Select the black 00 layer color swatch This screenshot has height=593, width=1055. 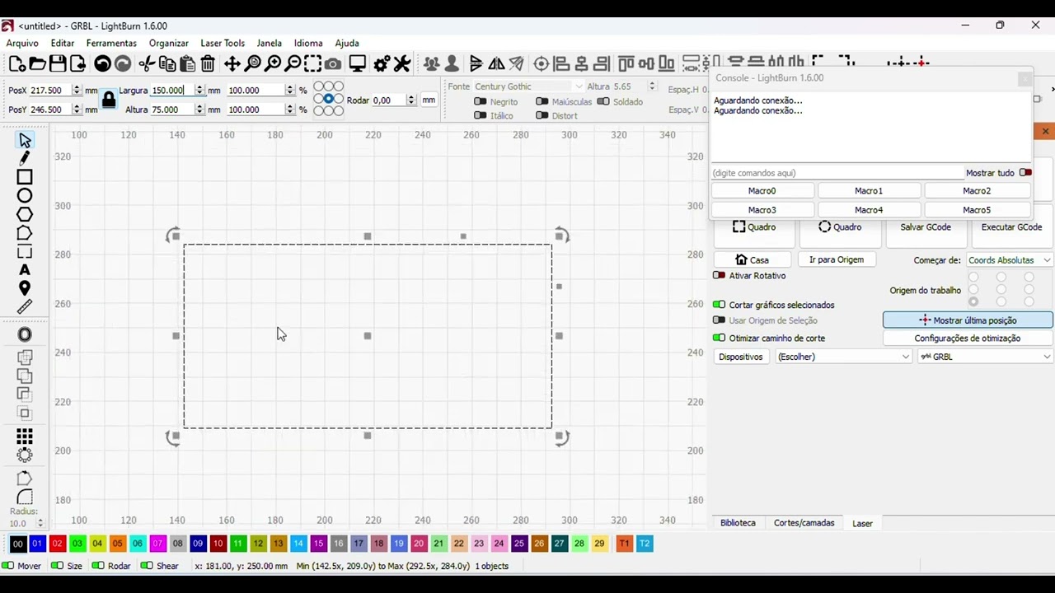17,544
